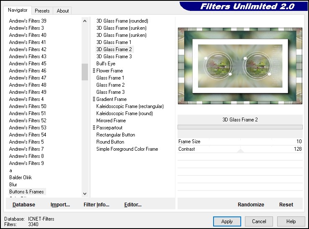The height and width of the screenshot is (229, 309).
Task: Choose Kaleidoscopic Frame (rectangular) filter
Action: (130, 106)
